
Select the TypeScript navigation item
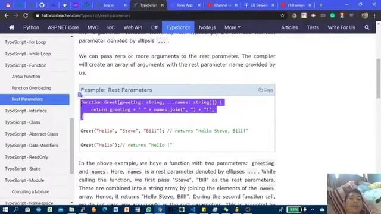coord(178,27)
